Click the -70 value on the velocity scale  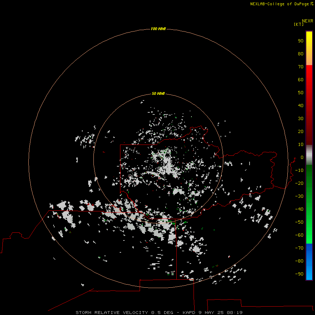tap(299, 248)
